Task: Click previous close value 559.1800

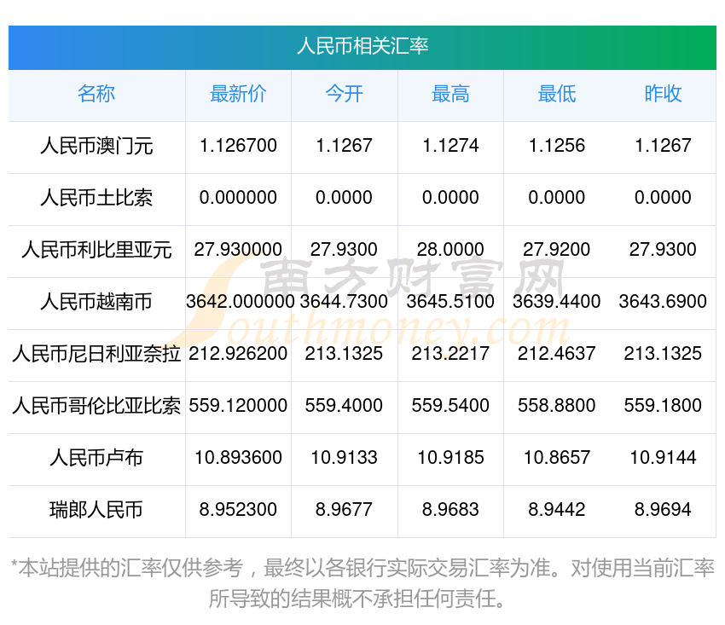Action: [x=663, y=405]
